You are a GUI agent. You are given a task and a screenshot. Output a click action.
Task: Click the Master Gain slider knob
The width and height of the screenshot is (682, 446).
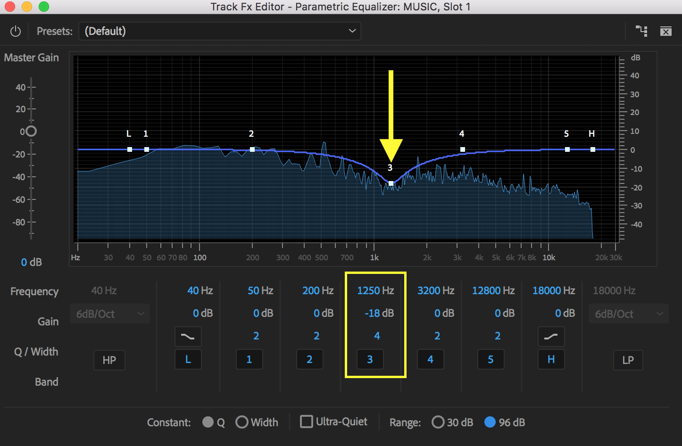click(31, 131)
